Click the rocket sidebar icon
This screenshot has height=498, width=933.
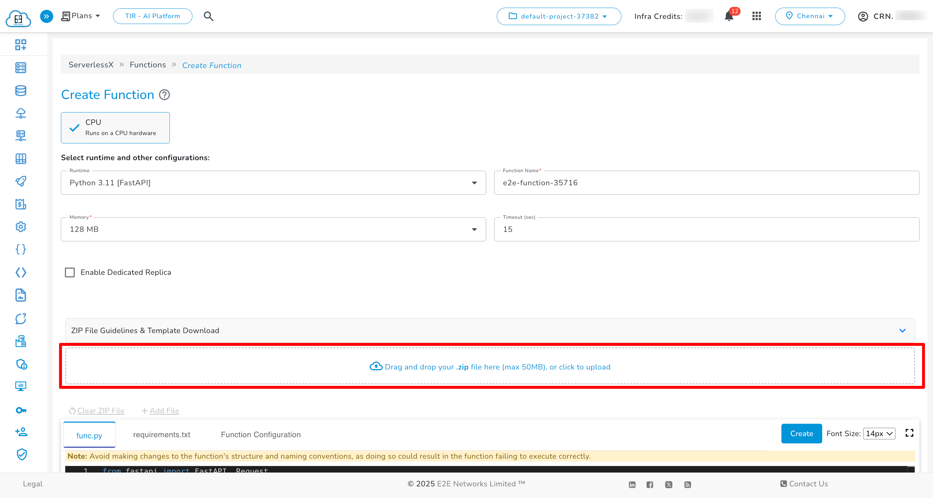coord(21,181)
